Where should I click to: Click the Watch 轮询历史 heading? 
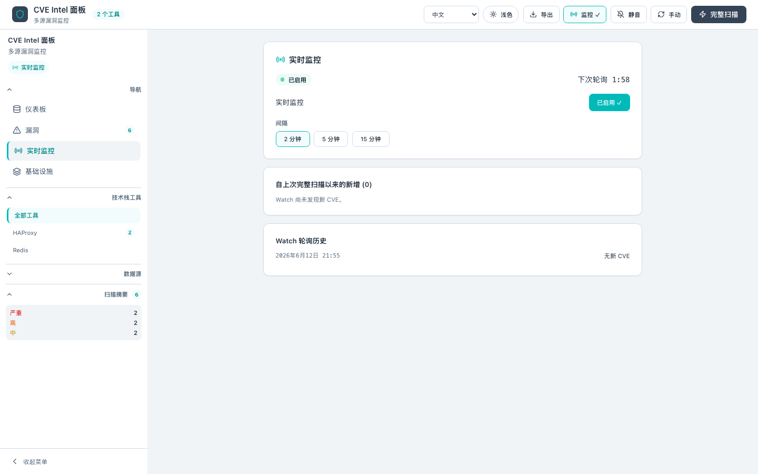301,241
